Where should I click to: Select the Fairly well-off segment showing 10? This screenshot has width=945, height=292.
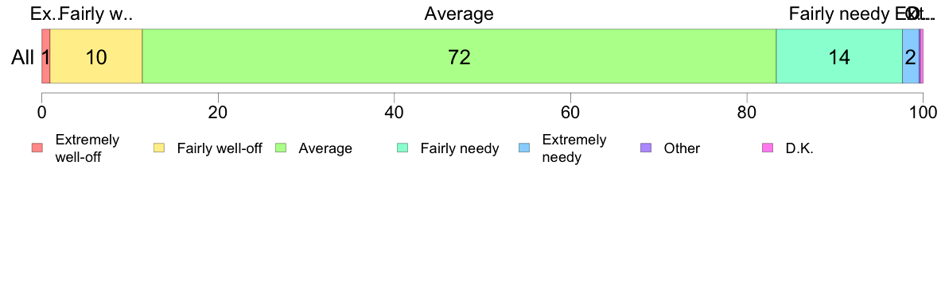point(95,56)
